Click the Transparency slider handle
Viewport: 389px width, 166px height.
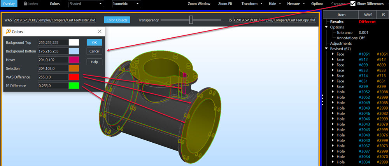[x=191, y=20]
